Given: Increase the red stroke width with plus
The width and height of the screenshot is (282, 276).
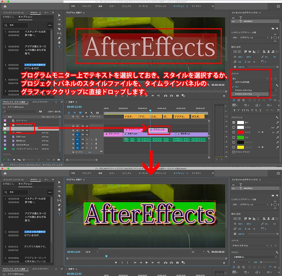Looking at the screenshot, I should (x=263, y=132).
